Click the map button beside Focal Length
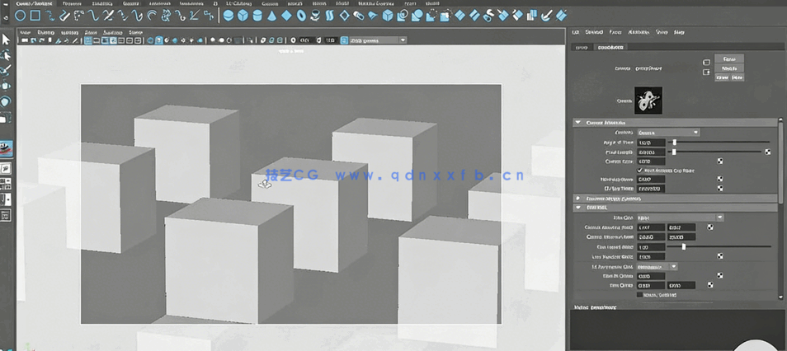Image resolution: width=787 pixels, height=351 pixels. click(x=767, y=152)
